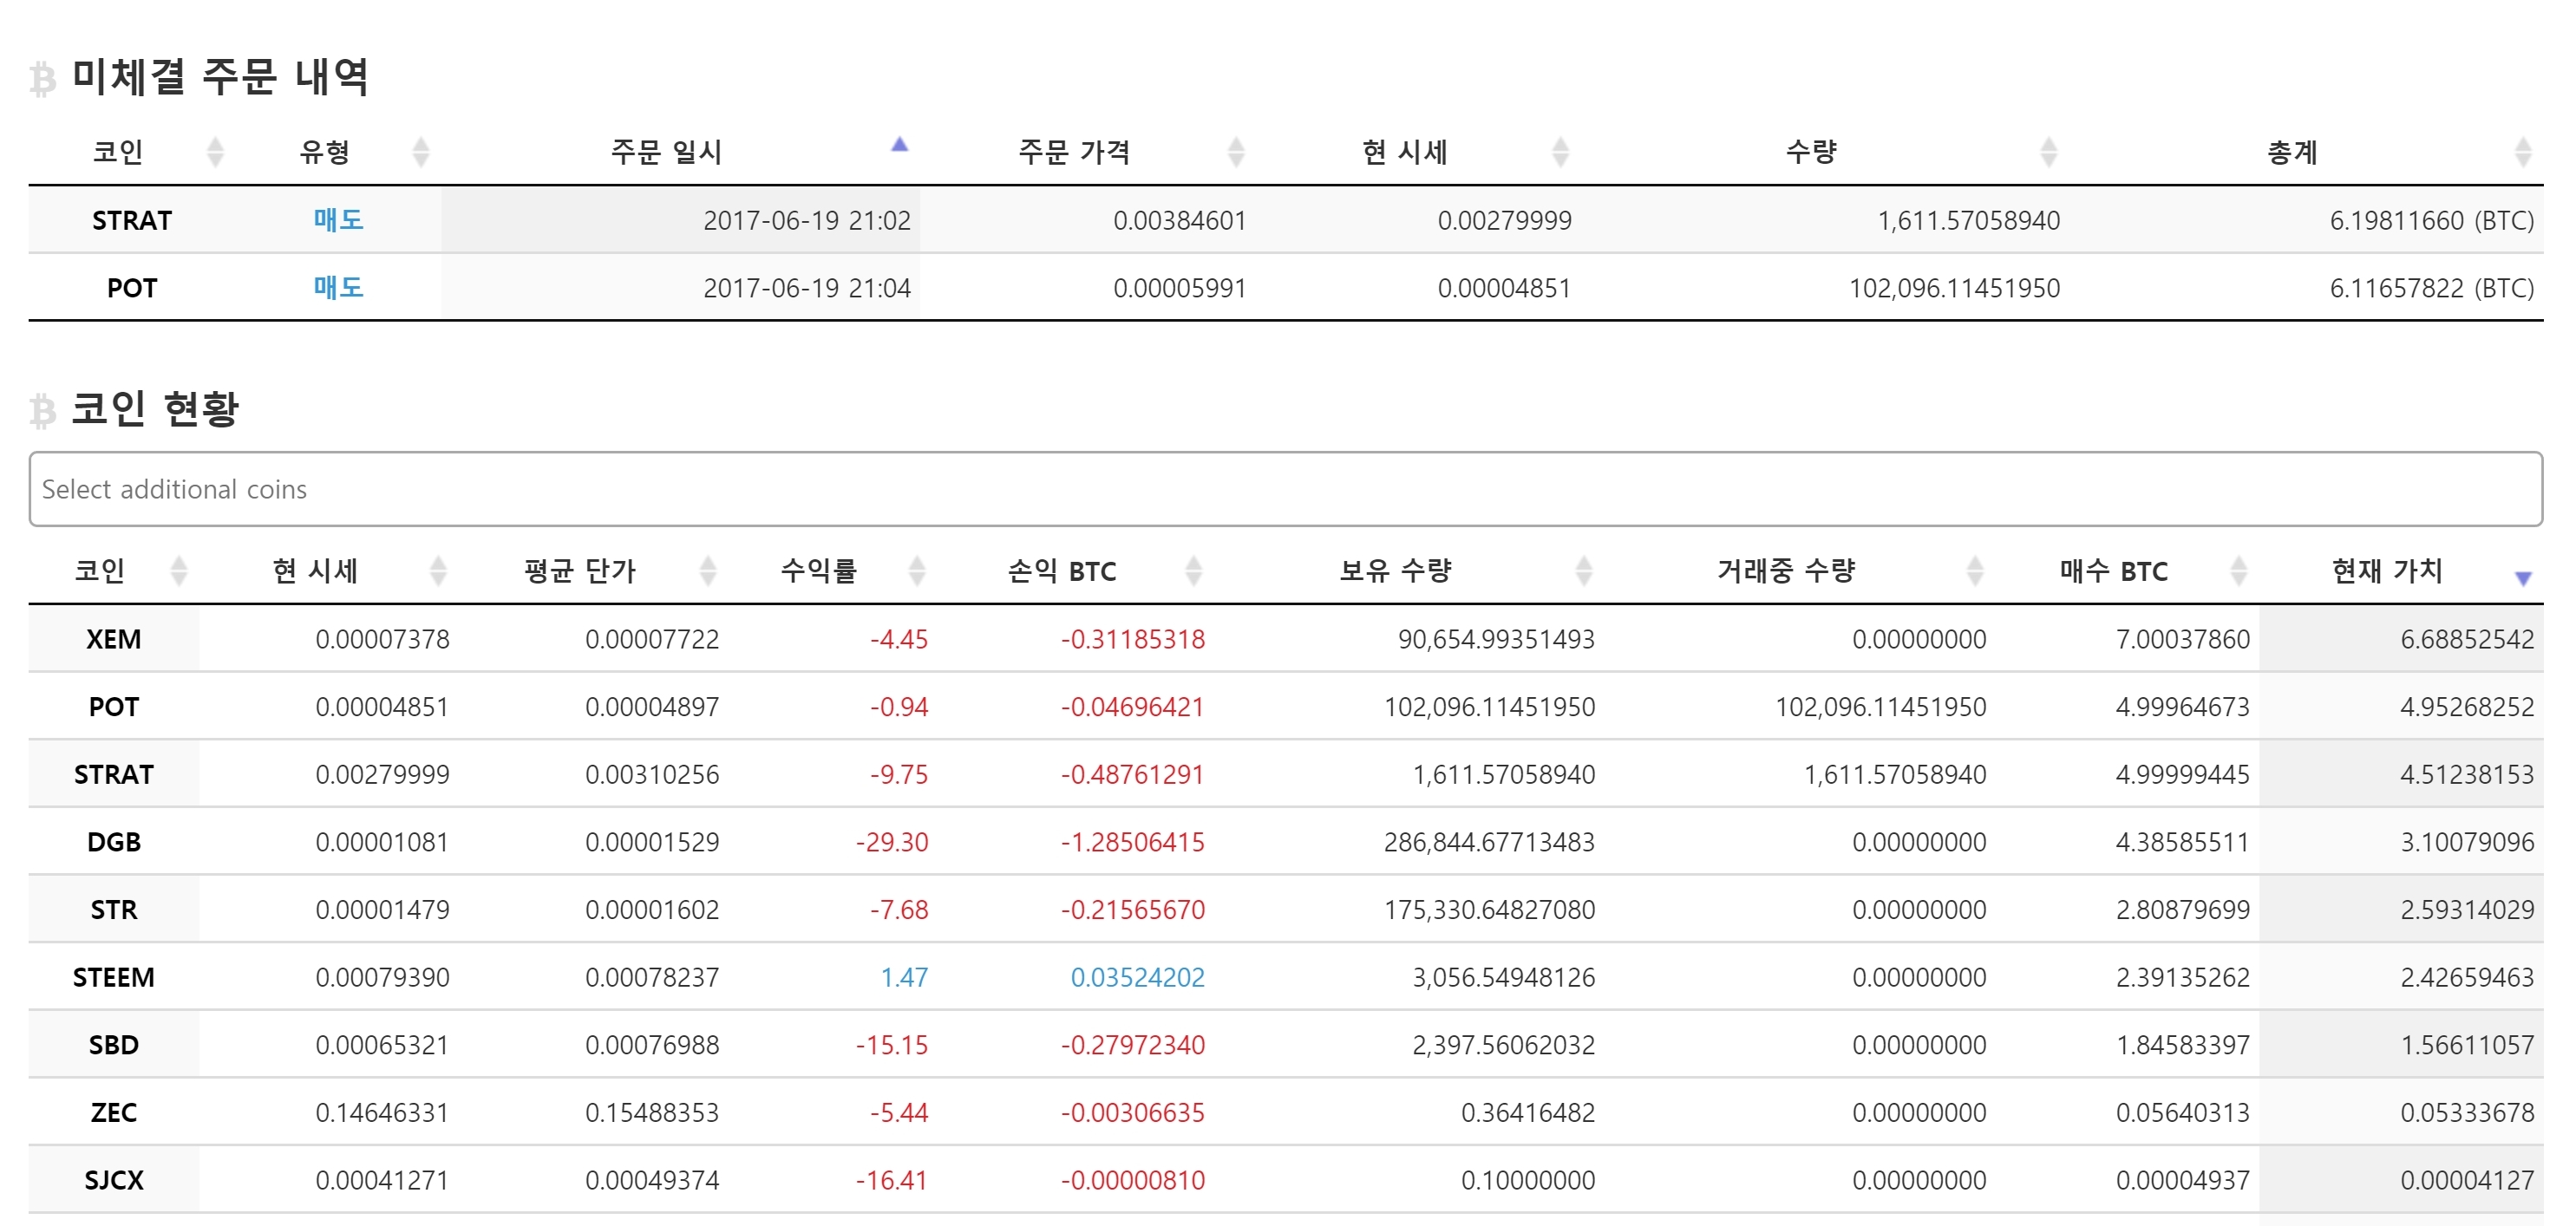Sort coin status by 수익률 icon
The height and width of the screenshot is (1226, 2576).
(x=916, y=571)
